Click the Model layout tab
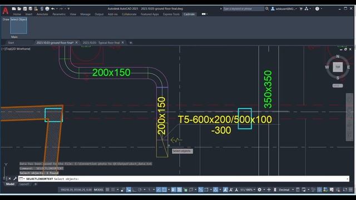 (10, 184)
